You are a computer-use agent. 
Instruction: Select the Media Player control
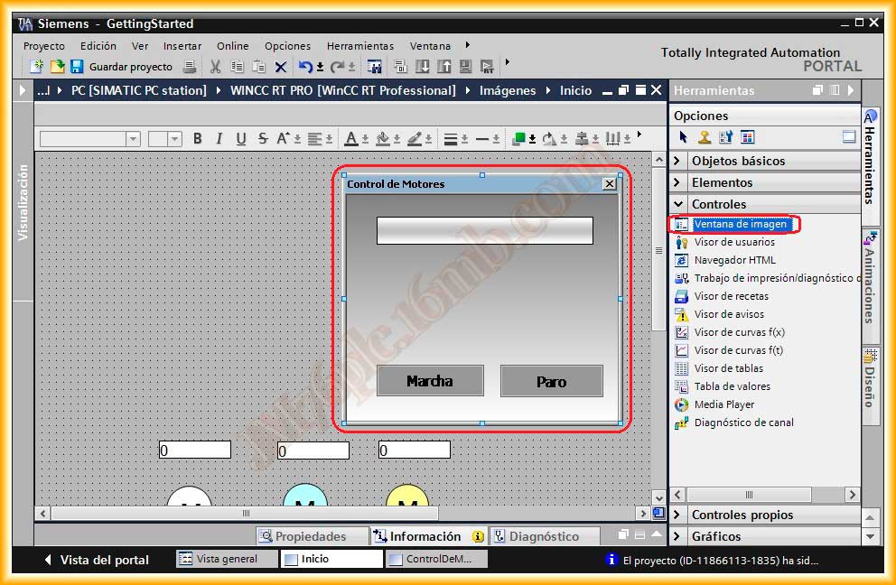[x=723, y=404]
